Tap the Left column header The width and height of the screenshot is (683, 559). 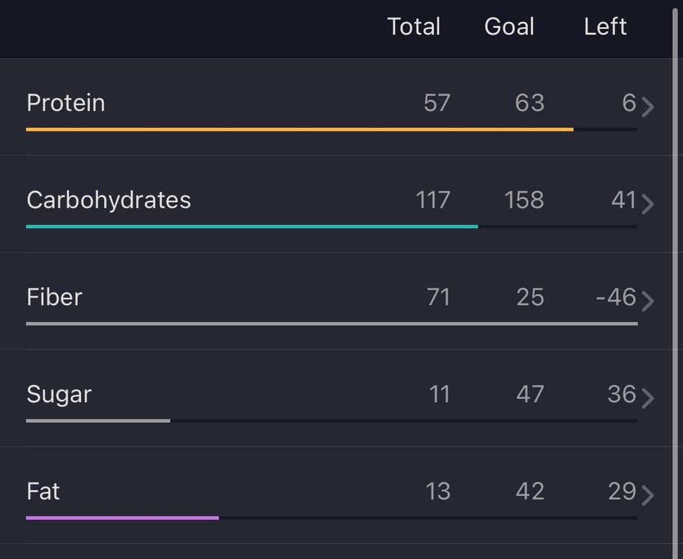pos(605,27)
